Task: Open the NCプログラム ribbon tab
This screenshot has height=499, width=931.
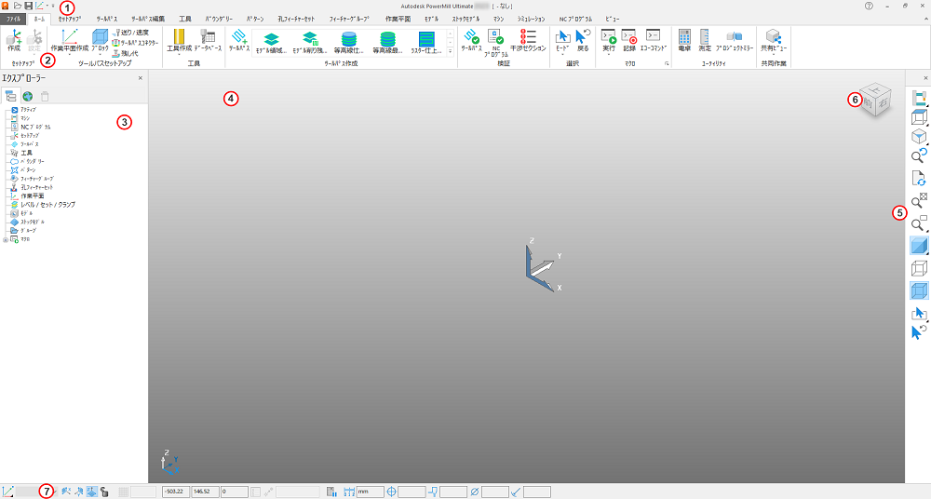Action: pyautogui.click(x=575, y=19)
